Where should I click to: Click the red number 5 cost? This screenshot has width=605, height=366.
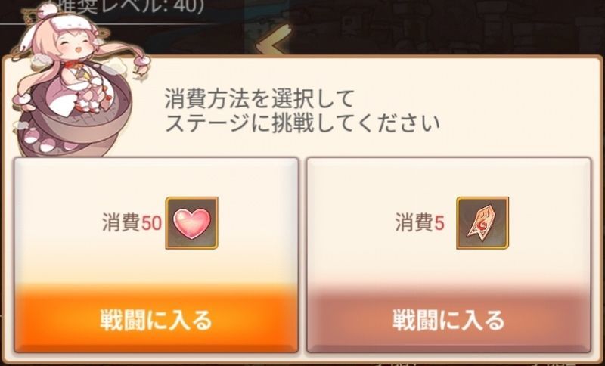439,223
